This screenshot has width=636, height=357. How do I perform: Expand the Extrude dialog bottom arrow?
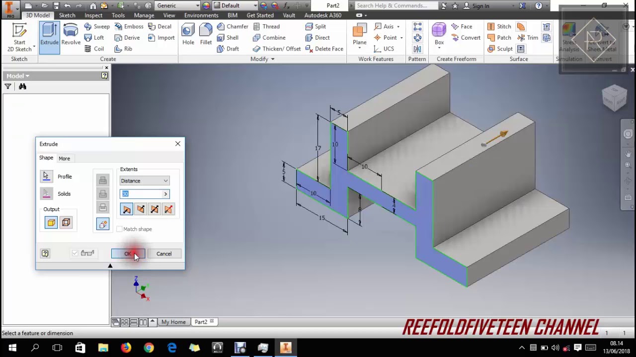[110, 266]
